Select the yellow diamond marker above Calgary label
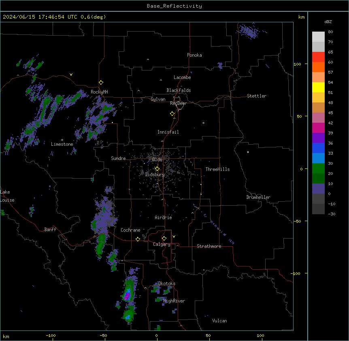 point(164,239)
